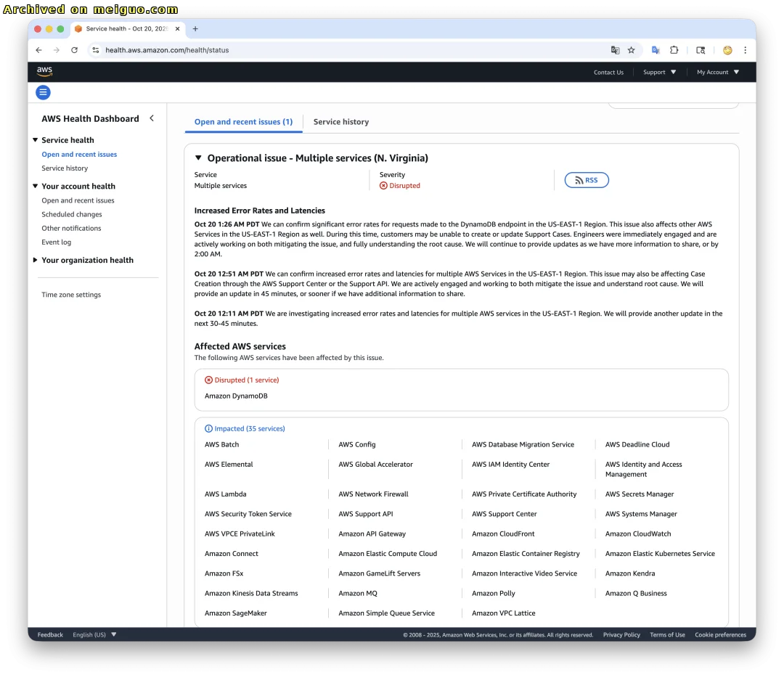Open Scheduled changes in sidebar

click(72, 214)
